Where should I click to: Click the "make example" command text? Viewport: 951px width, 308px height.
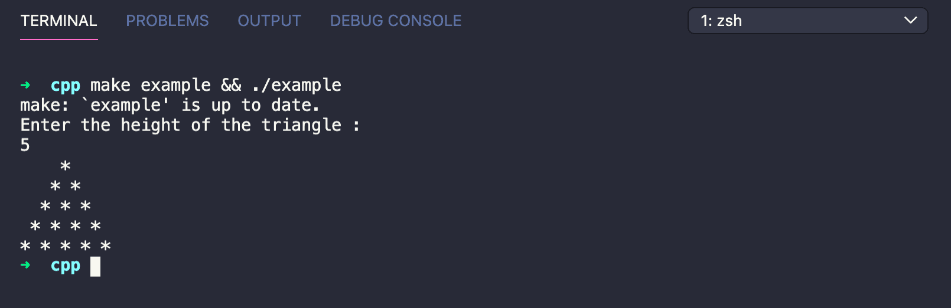pyautogui.click(x=150, y=86)
